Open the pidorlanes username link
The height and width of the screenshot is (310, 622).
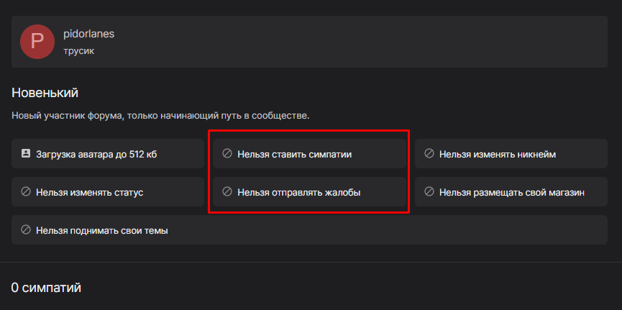coord(88,34)
